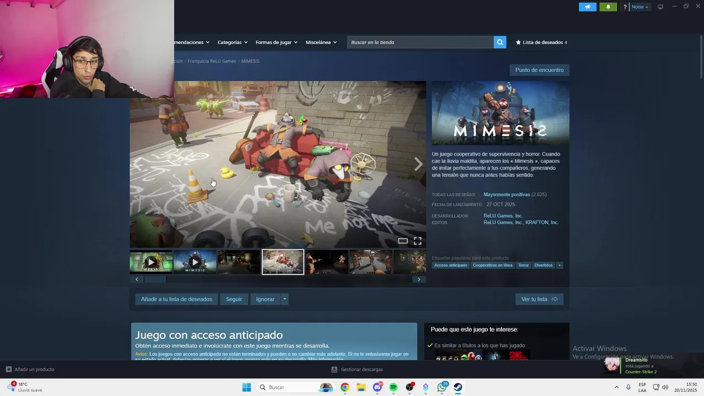
Task: Open the MIMESIS breadcrumb link
Action: [x=250, y=61]
